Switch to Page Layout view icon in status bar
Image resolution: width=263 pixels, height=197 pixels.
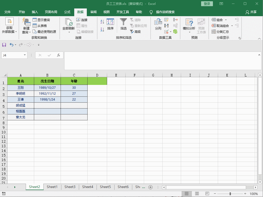[x=197, y=194]
